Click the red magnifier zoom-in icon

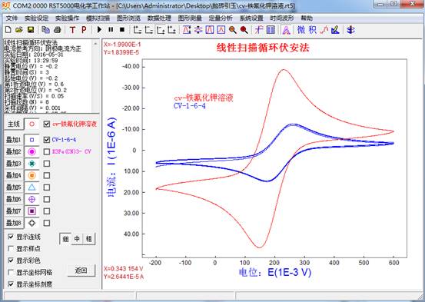tap(244, 30)
